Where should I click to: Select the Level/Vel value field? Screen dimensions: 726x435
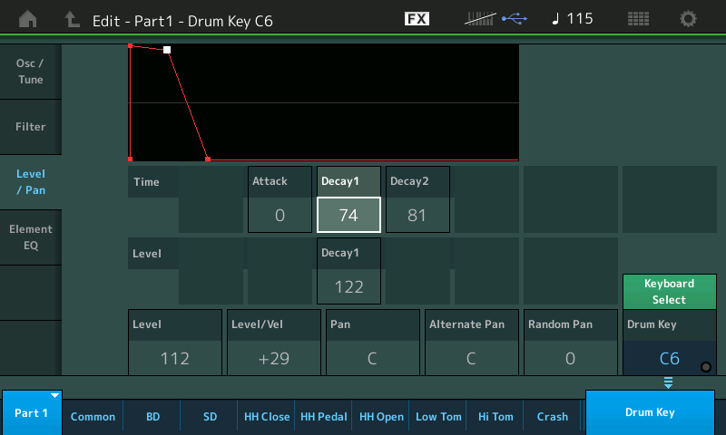[273, 357]
